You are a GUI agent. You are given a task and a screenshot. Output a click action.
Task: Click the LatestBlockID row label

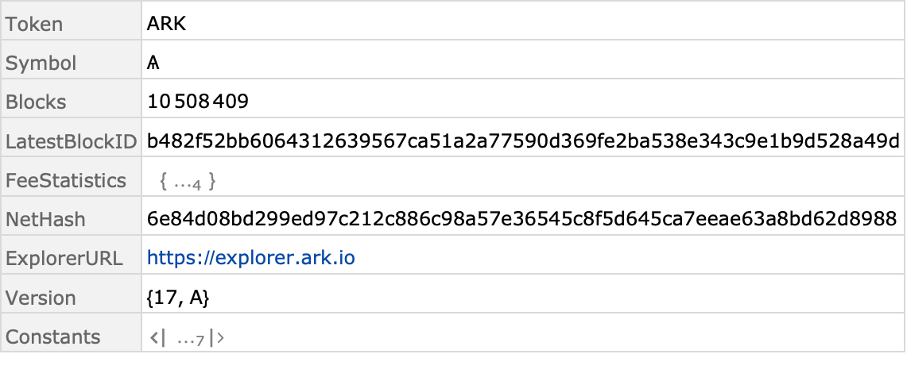[72, 141]
